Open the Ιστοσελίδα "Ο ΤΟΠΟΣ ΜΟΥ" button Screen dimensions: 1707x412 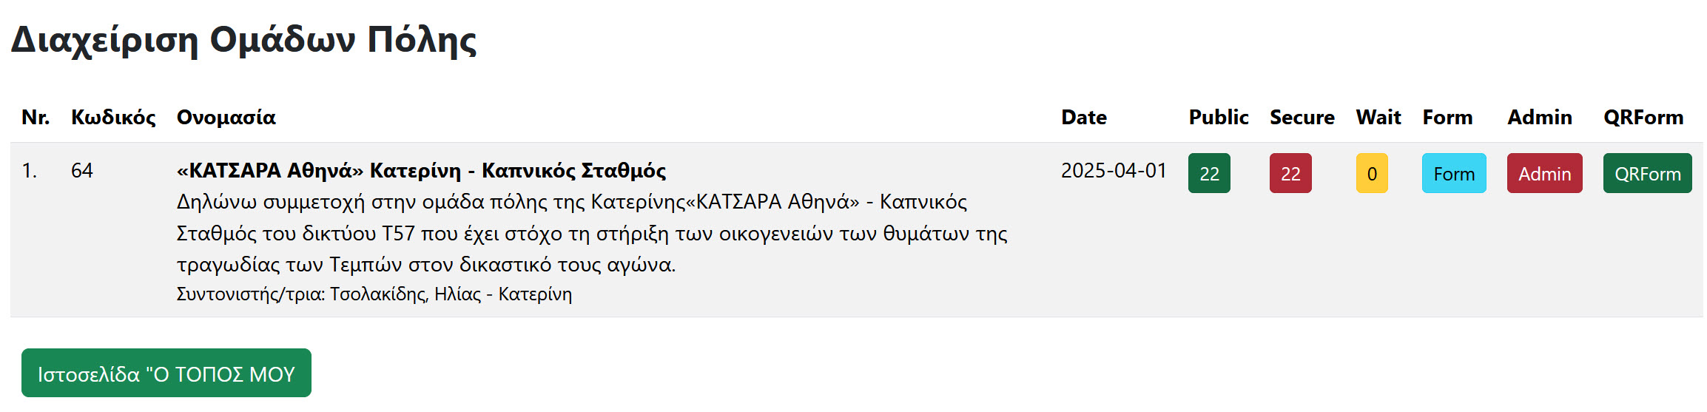[166, 374]
